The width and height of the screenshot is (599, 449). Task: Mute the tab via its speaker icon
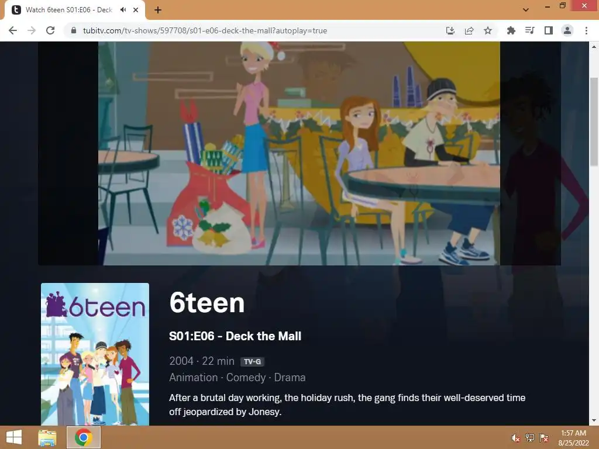(x=123, y=10)
